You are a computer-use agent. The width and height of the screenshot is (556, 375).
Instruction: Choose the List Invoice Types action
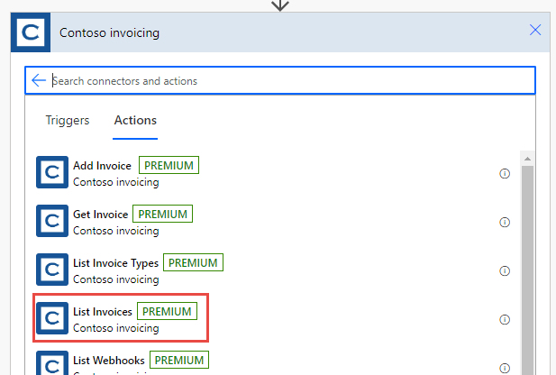point(115,263)
